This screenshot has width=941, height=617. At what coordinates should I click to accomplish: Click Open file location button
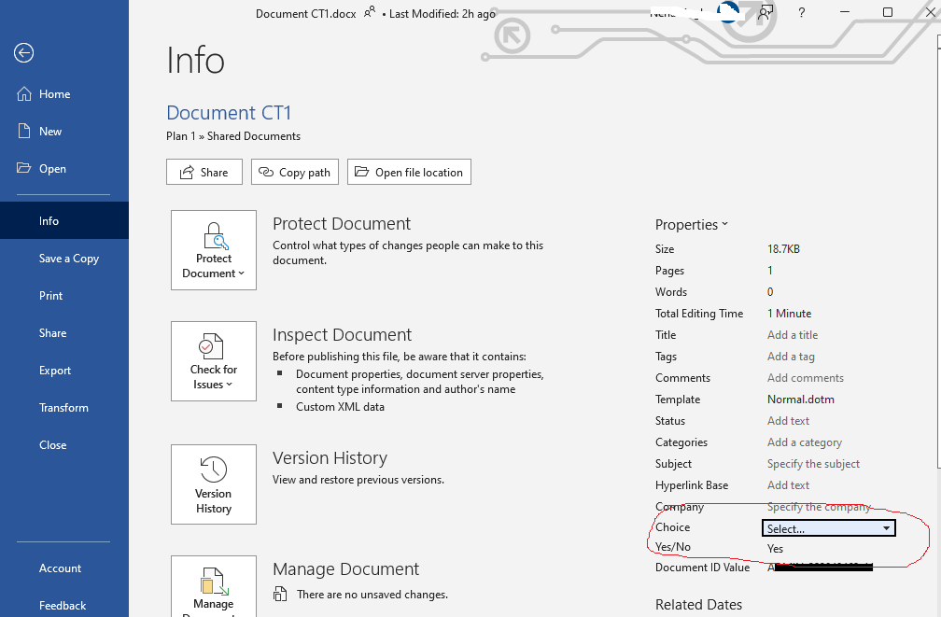tap(409, 173)
